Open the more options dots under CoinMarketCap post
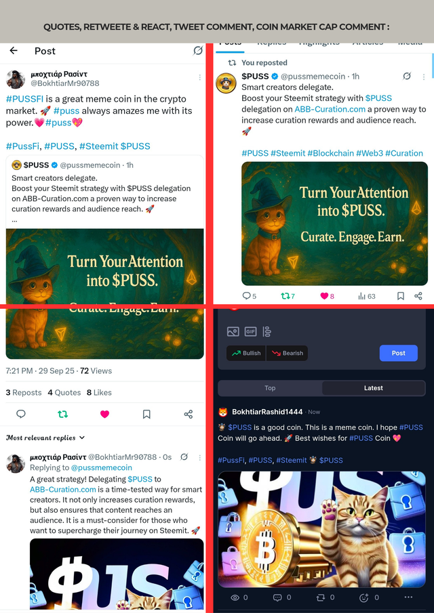The height and width of the screenshot is (613, 434). coord(408,597)
